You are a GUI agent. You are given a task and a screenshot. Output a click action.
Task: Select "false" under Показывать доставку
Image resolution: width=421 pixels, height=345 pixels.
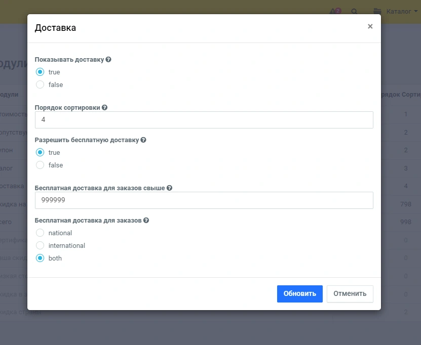(x=41, y=84)
